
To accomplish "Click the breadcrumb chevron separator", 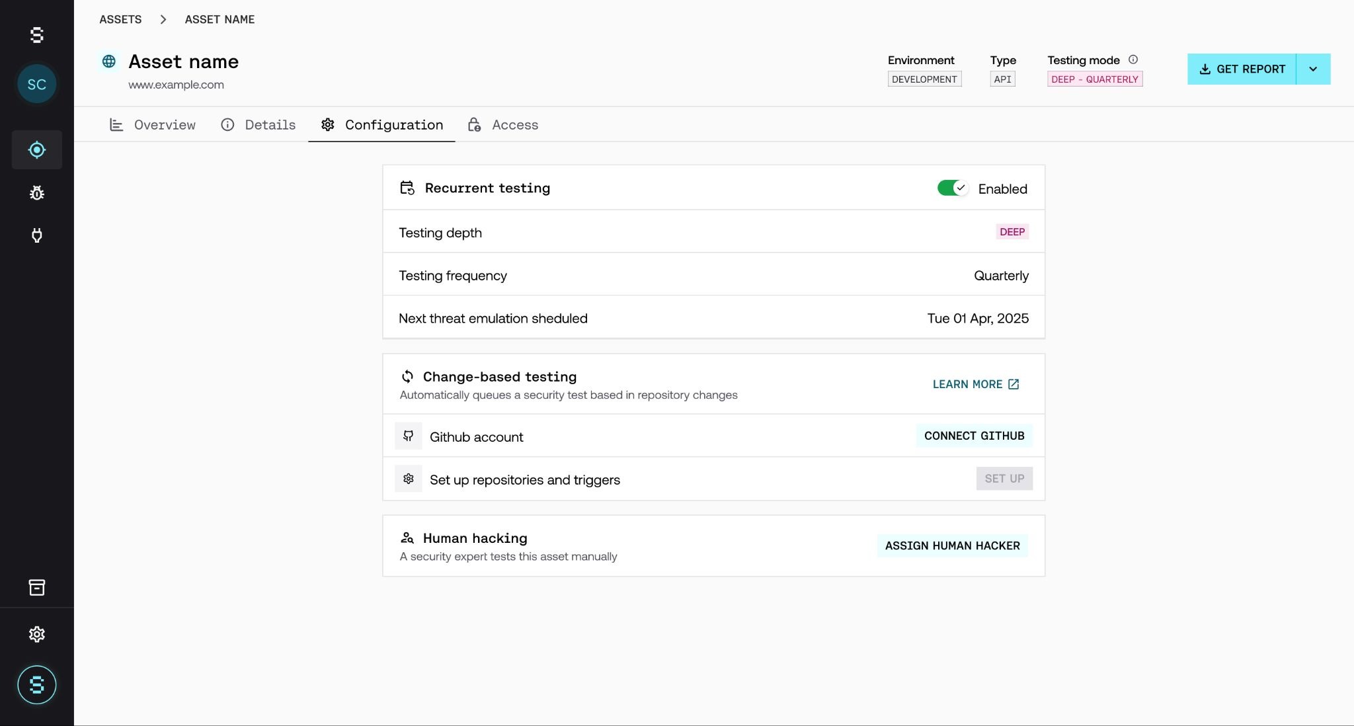I will 163,19.
